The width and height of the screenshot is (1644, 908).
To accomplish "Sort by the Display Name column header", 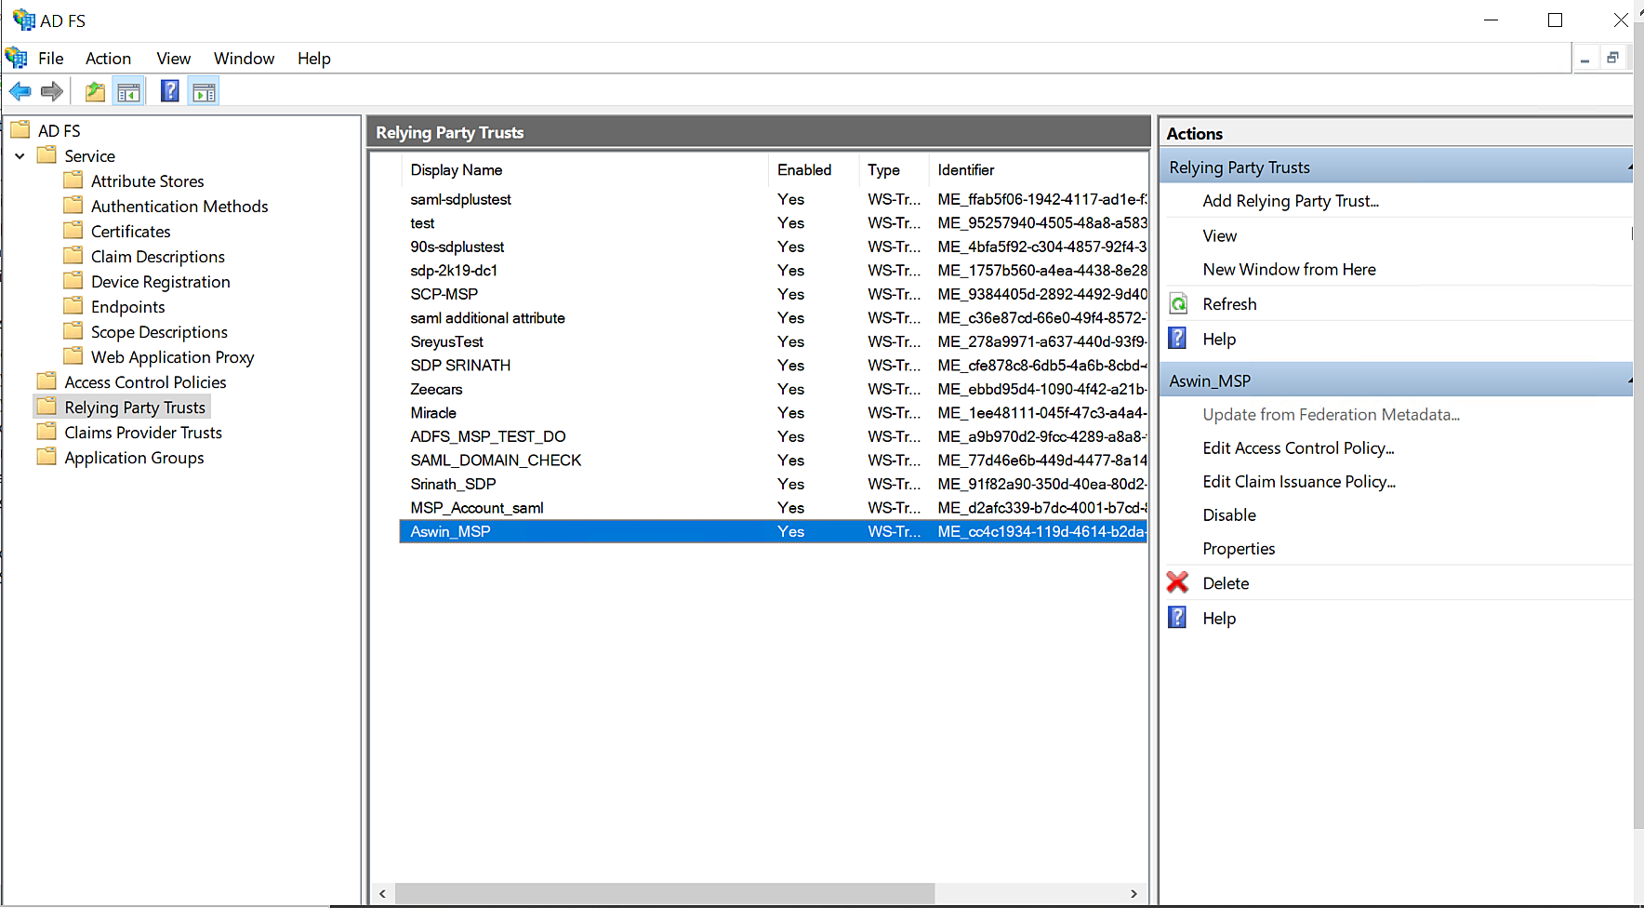I will (x=457, y=170).
